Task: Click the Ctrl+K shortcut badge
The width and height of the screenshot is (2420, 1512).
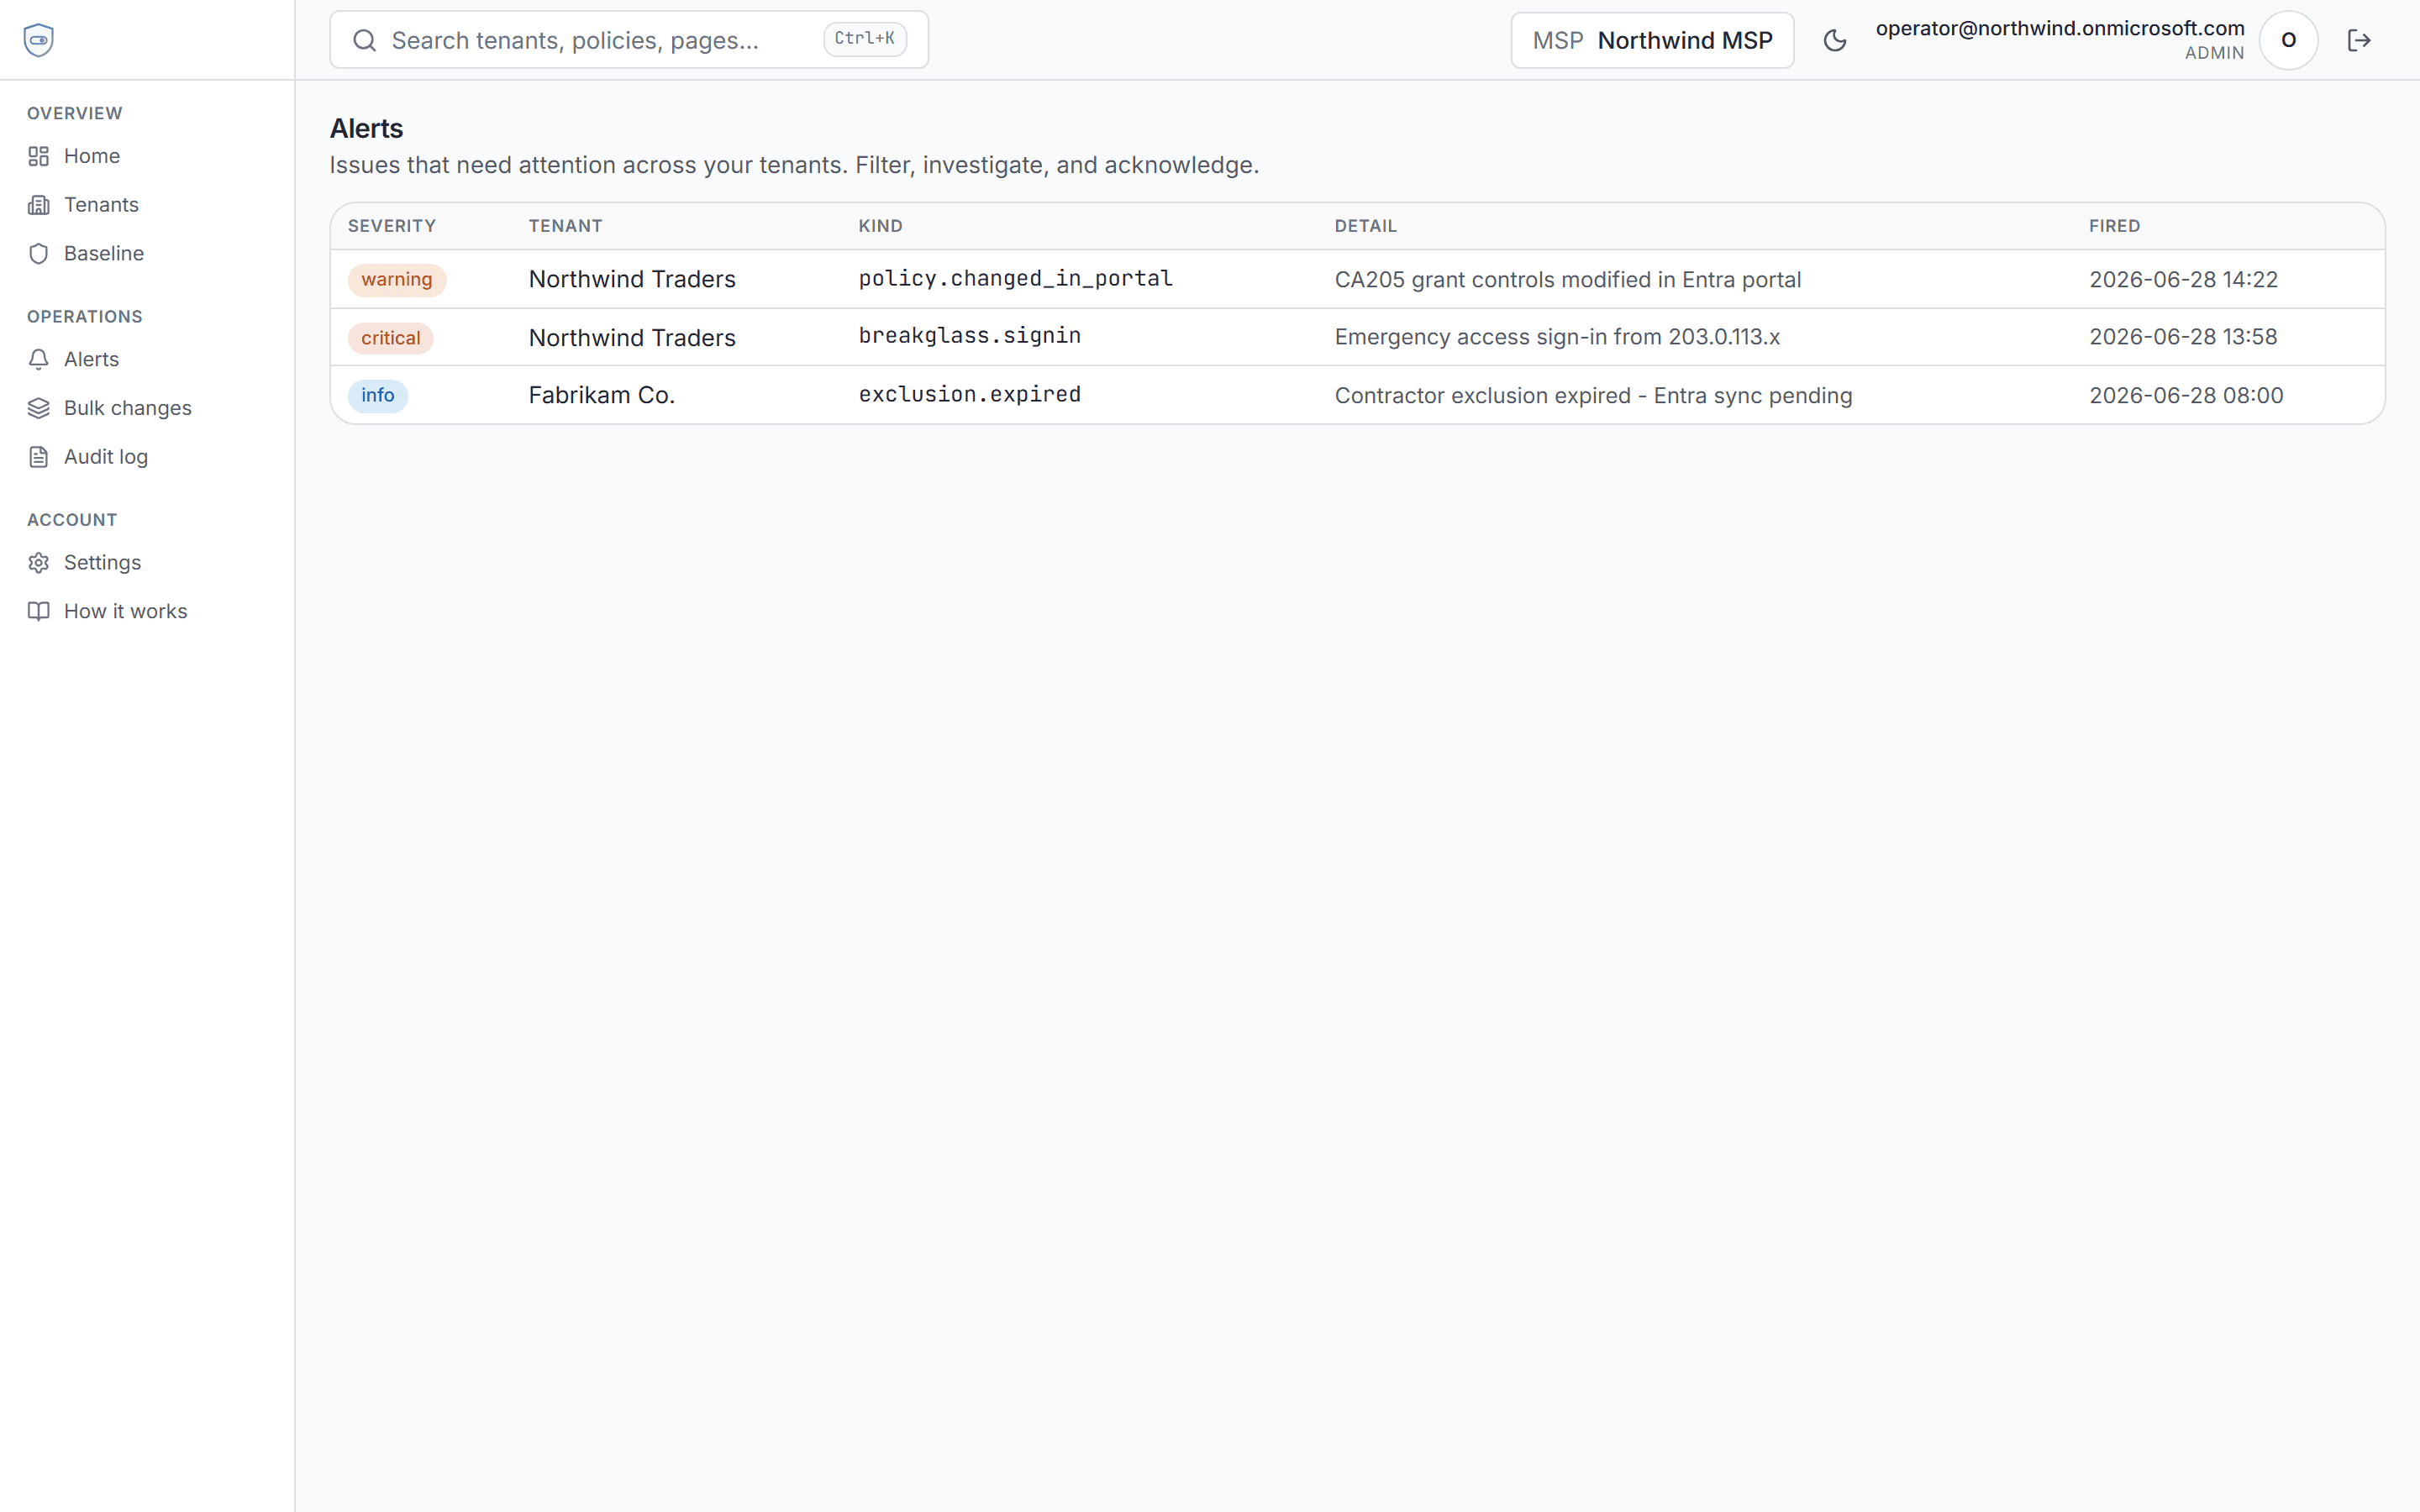Action: click(x=865, y=39)
